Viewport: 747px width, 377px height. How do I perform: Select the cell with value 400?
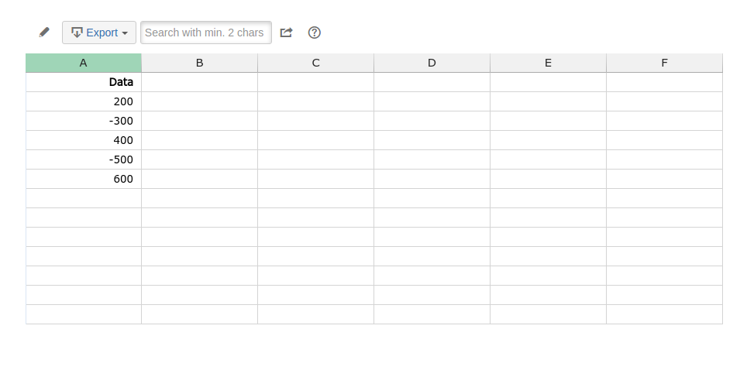[84, 140]
